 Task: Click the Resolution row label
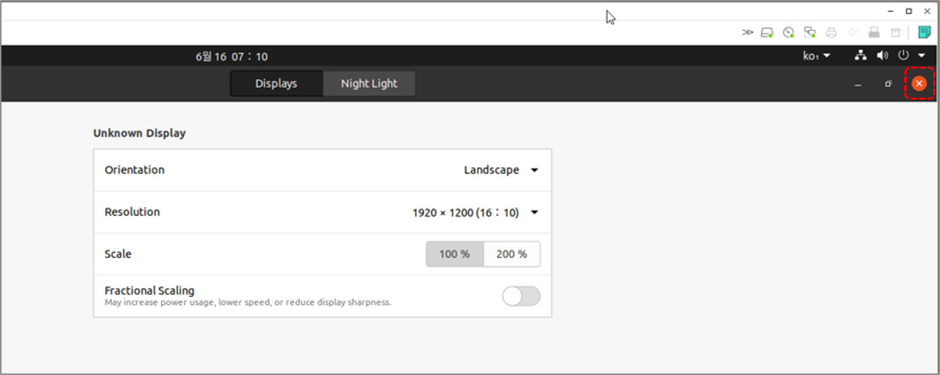133,212
